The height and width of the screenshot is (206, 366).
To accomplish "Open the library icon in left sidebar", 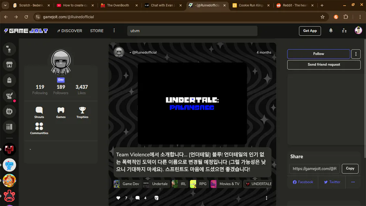I will tap(9, 127).
